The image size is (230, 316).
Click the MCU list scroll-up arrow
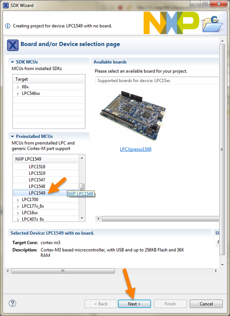tap(82, 158)
